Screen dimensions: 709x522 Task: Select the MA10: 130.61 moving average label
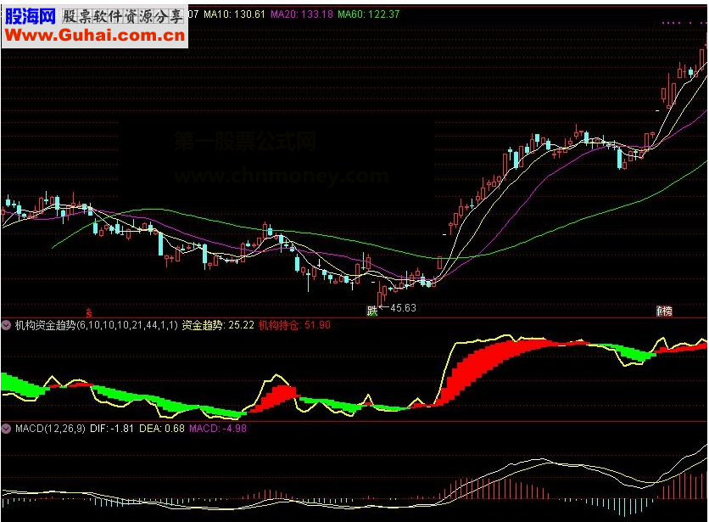[x=234, y=14]
